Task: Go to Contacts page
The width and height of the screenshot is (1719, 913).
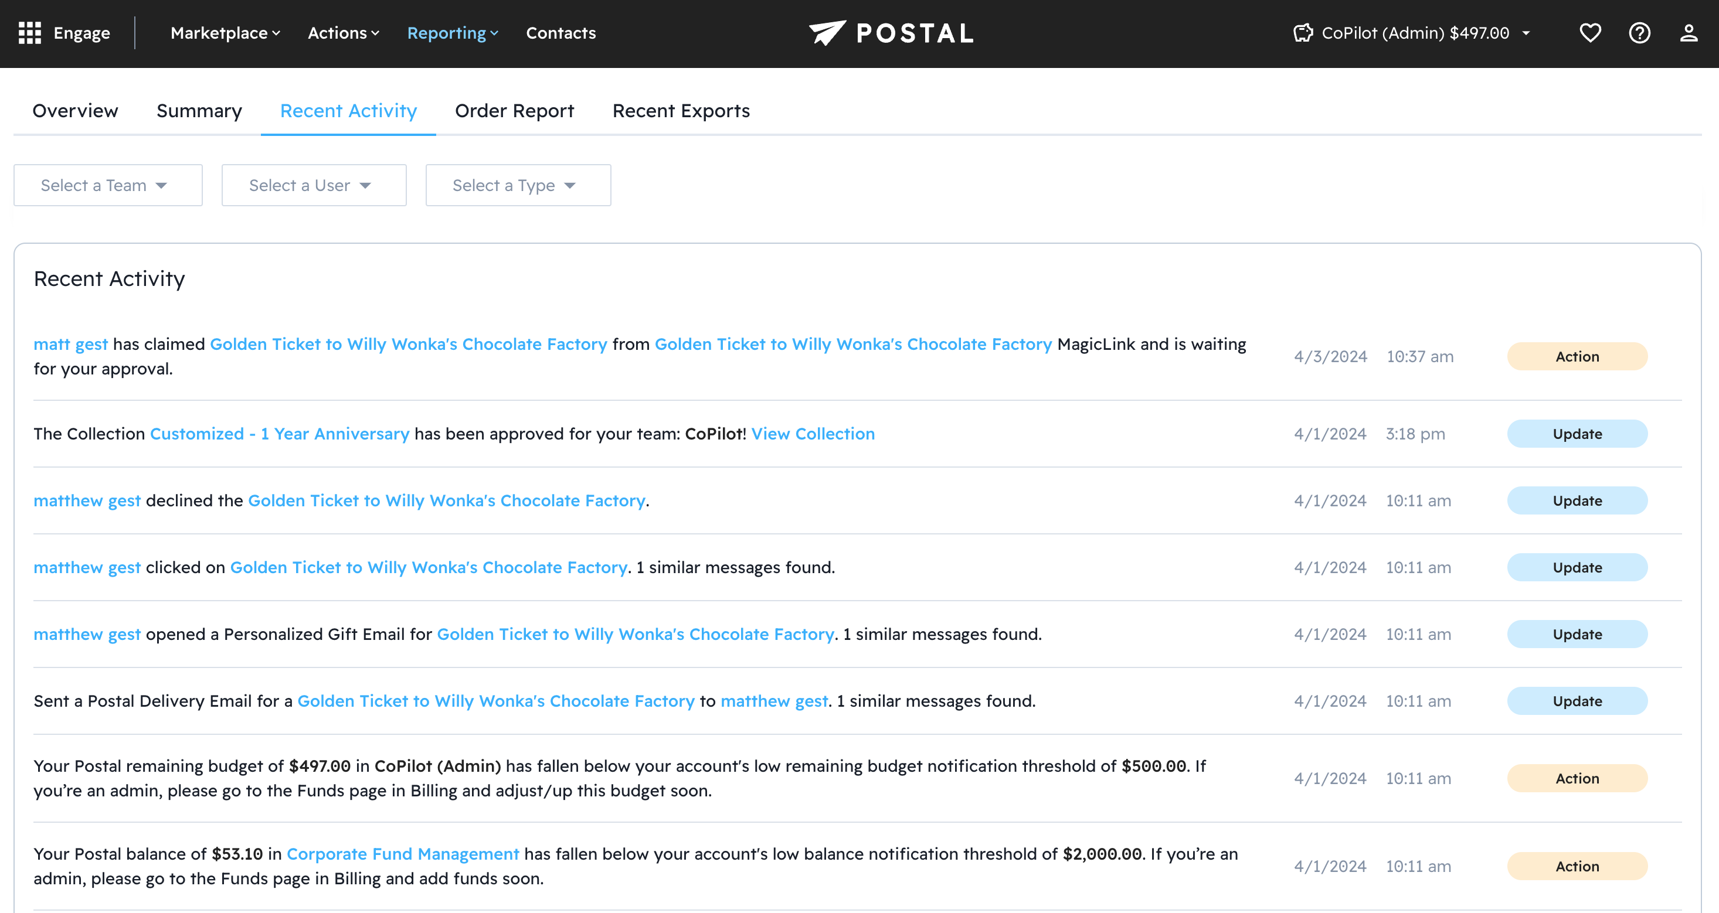Action: (x=560, y=33)
